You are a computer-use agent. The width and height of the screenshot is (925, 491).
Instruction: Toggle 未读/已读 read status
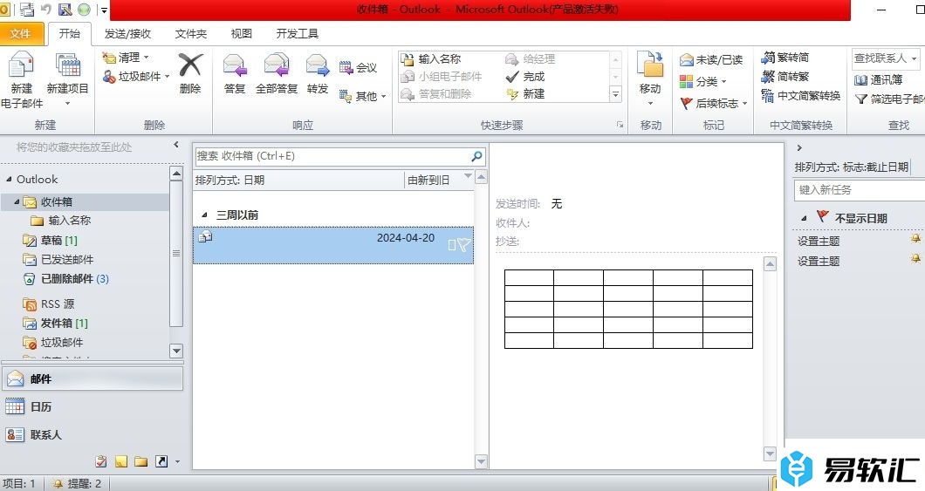[x=711, y=59]
